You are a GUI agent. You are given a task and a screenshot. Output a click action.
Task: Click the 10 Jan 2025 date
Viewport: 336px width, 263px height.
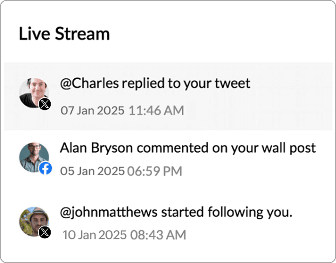coord(95,235)
